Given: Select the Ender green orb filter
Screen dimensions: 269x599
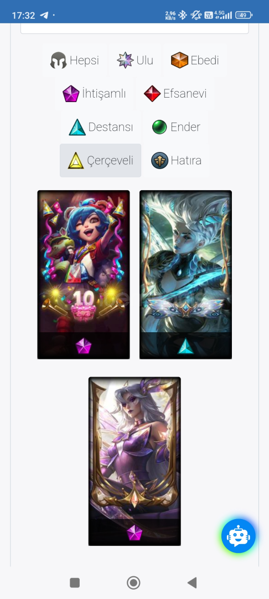Looking at the screenshot, I should pos(176,127).
